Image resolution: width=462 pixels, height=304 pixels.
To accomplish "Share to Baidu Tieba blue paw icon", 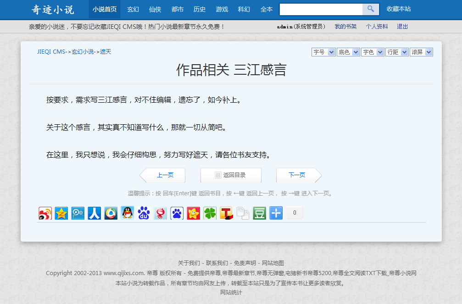I will [x=177, y=213].
